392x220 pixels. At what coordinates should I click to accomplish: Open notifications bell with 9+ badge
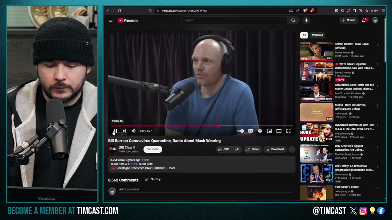364,20
